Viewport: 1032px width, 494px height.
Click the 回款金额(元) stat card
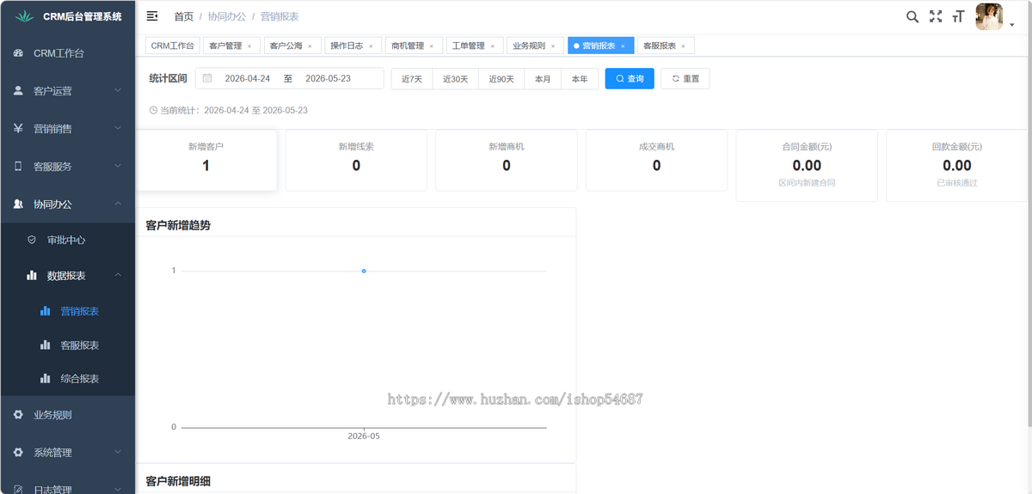pyautogui.click(x=957, y=166)
